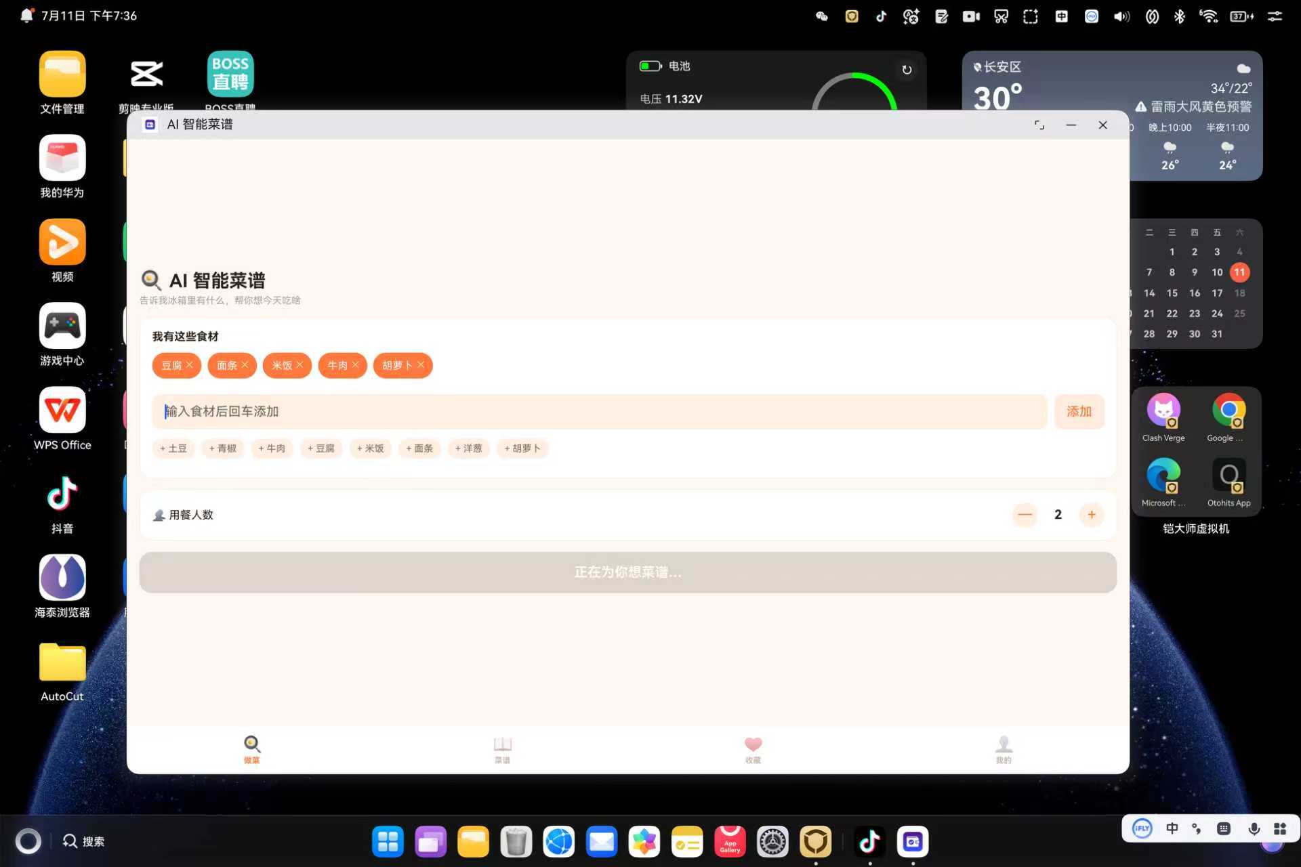Decrease the number of diners

click(1025, 515)
